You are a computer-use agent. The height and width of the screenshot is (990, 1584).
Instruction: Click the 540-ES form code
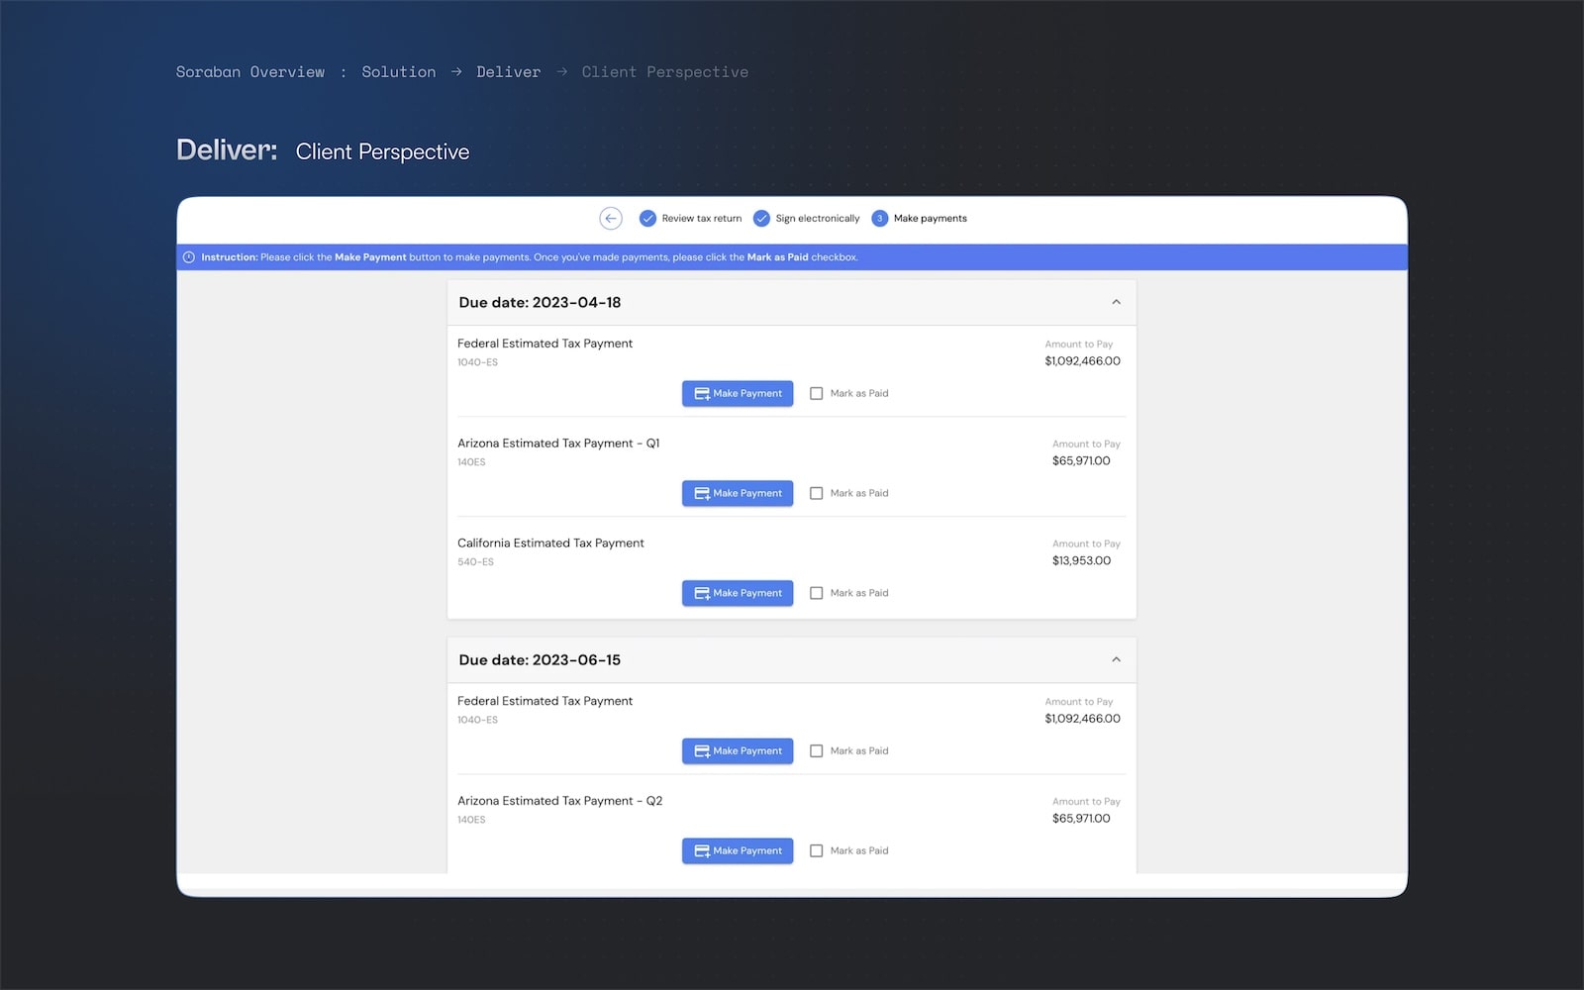pyautogui.click(x=475, y=562)
